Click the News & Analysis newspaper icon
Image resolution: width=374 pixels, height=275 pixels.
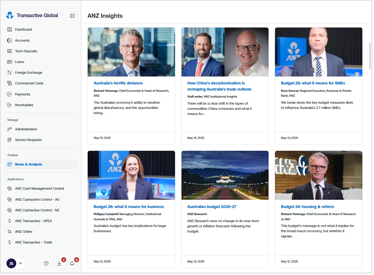(10, 164)
